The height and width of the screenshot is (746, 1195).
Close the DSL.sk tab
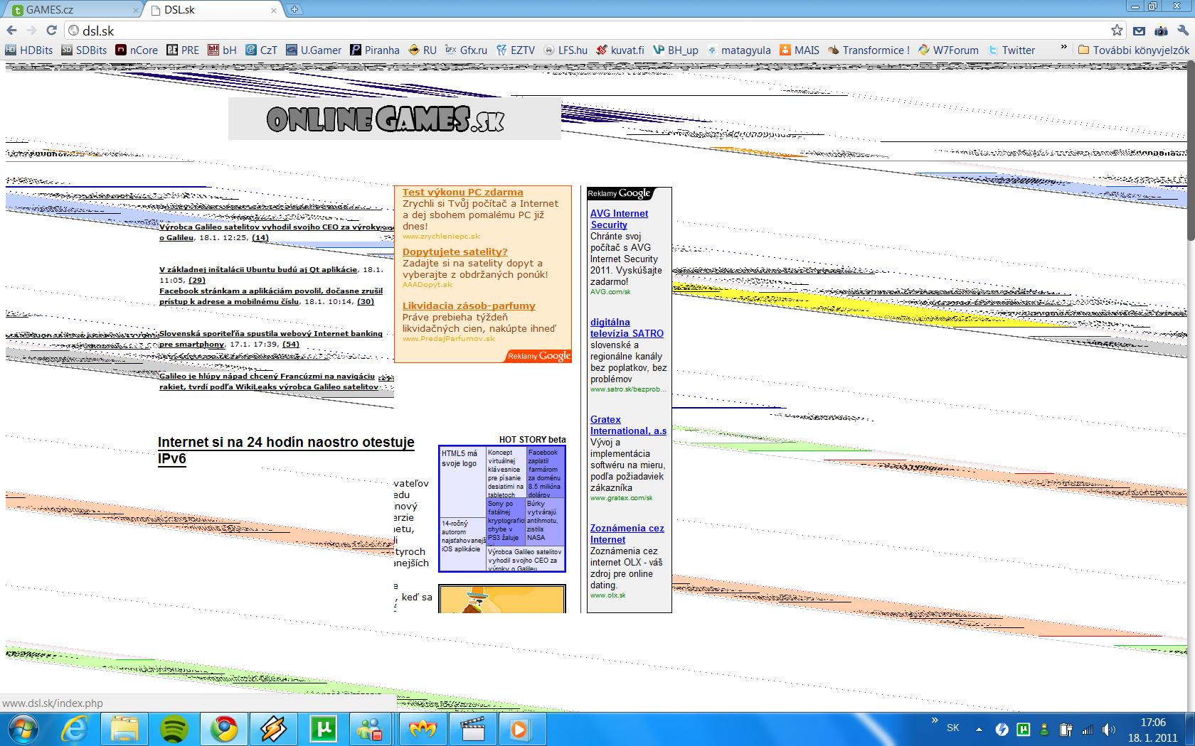[x=274, y=11]
